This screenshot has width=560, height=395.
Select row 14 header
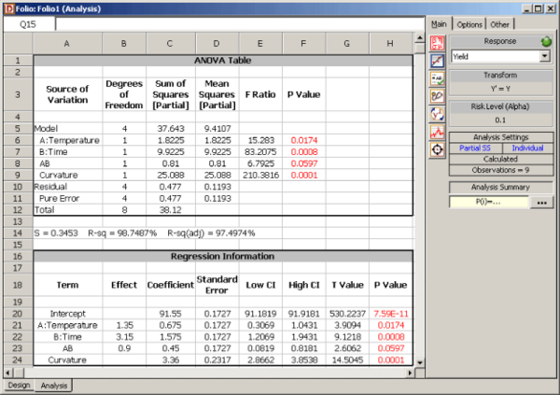tap(18, 233)
